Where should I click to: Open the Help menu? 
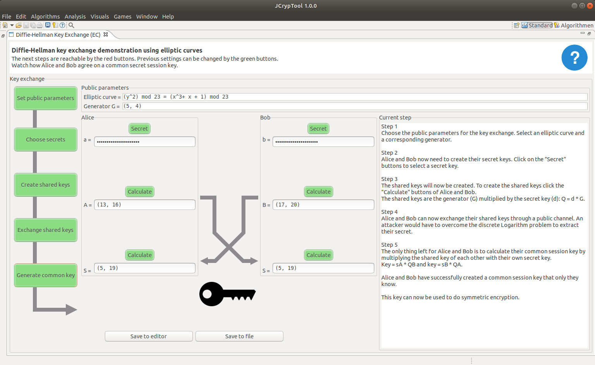click(x=168, y=16)
